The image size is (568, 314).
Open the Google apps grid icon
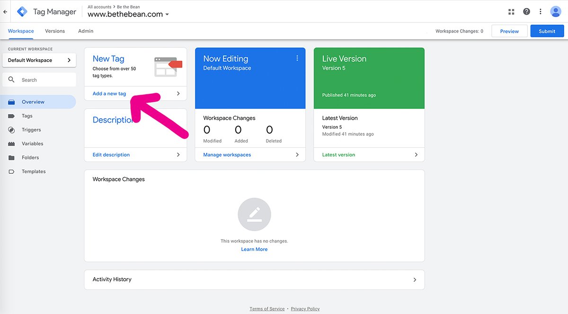(511, 11)
